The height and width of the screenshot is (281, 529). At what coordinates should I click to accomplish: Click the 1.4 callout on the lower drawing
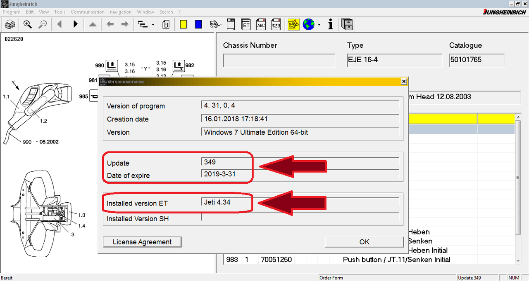pos(82,225)
